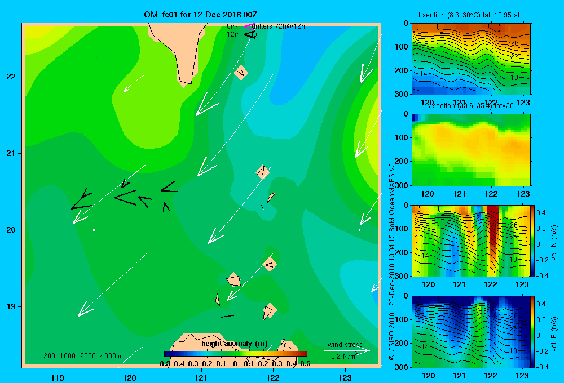Screen dimensions: 564x383
Task: Click the vel. E velocity colorbar
Action: click(x=533, y=332)
